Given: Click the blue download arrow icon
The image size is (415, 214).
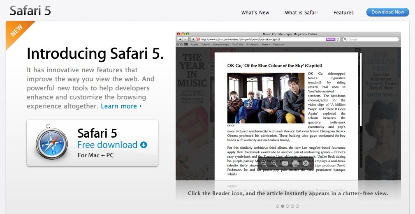Looking at the screenshot, I should [x=144, y=145].
